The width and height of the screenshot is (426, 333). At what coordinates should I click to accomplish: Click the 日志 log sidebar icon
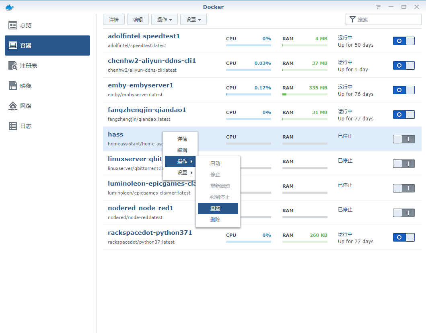tap(13, 126)
